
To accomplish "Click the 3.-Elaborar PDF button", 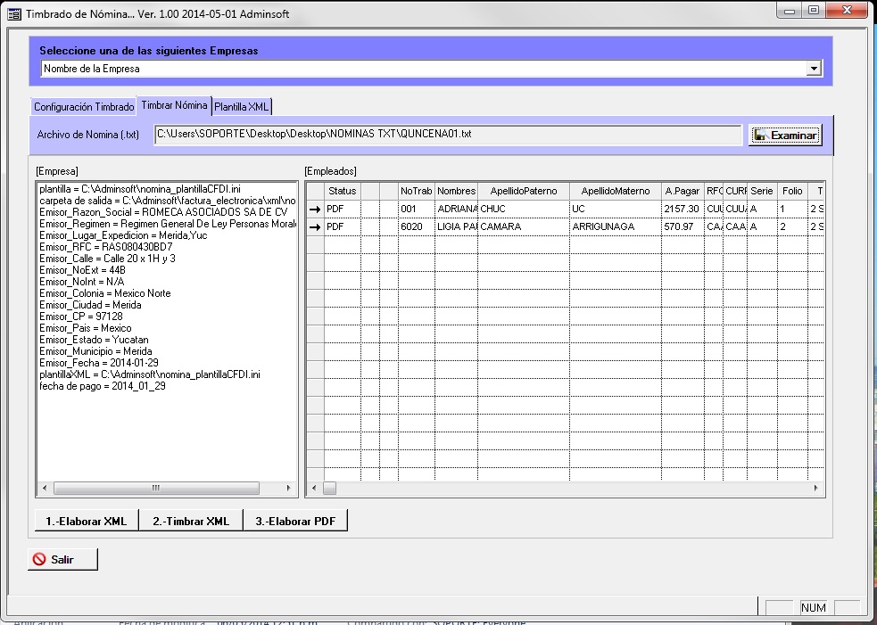I will coord(295,521).
